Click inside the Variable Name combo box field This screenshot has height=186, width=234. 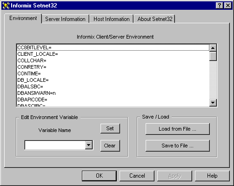[55, 145]
